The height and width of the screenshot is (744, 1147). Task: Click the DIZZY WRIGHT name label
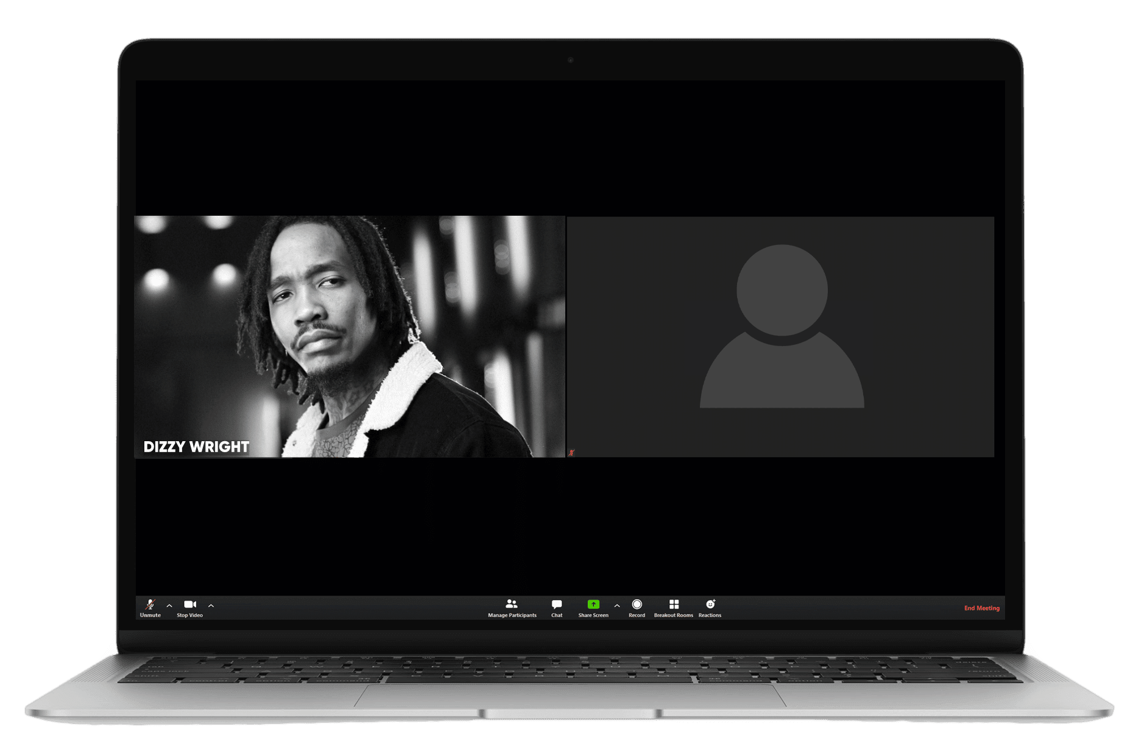click(x=196, y=447)
